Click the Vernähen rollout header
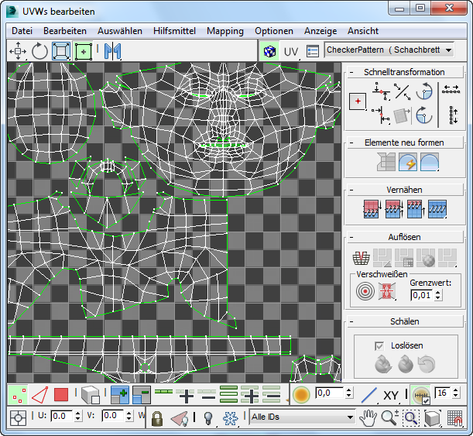Image resolution: width=473 pixels, height=436 pixels. click(x=404, y=190)
